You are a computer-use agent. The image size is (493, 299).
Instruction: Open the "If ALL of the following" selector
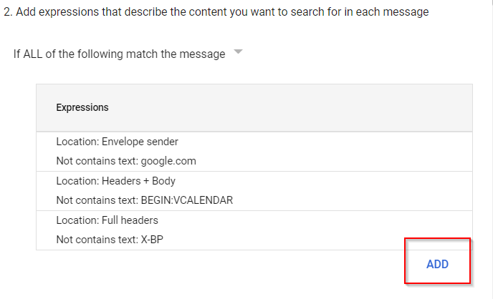119,54
